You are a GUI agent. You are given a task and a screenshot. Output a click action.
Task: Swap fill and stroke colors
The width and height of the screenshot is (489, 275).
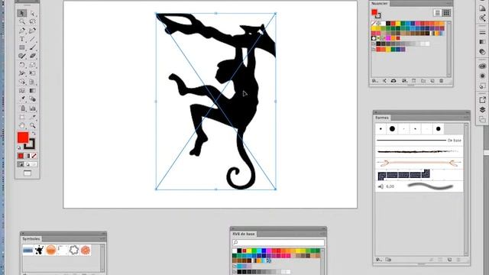tap(34, 134)
